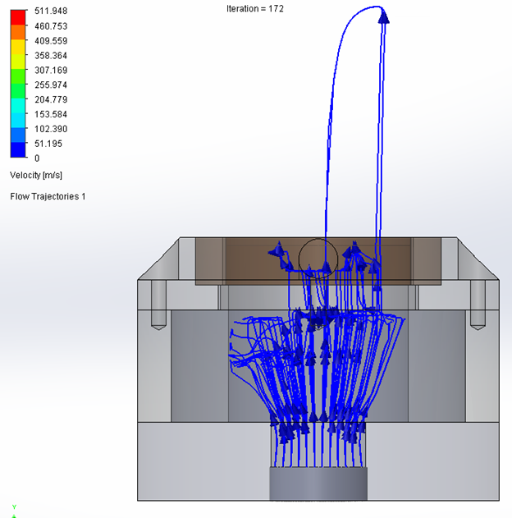This screenshot has width=512, height=518.
Task: Select the left bolt hole in the housing
Action: click(158, 305)
